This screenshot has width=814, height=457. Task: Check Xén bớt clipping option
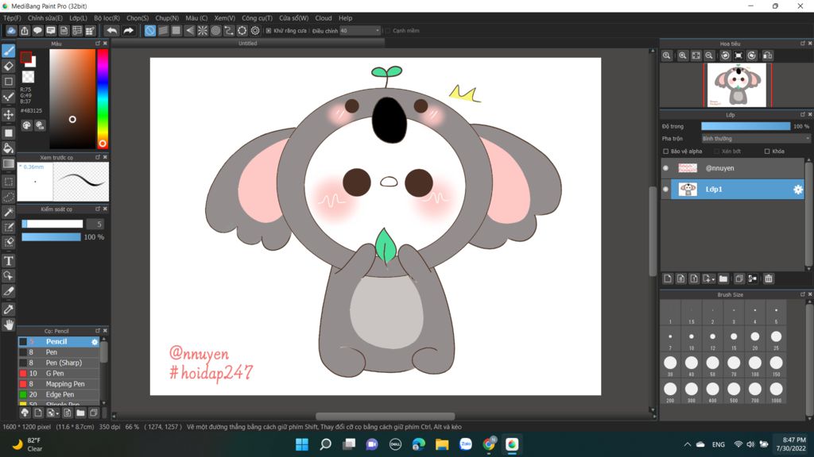[x=716, y=152]
